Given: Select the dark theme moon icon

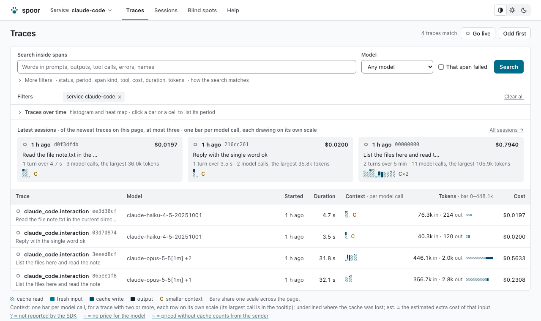Looking at the screenshot, I should coord(524,10).
